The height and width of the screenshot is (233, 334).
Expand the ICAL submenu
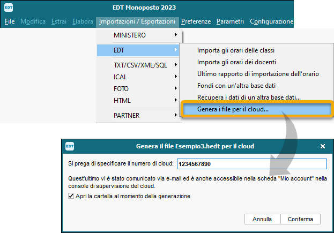pyautogui.click(x=139, y=77)
